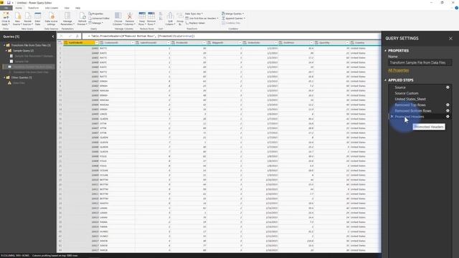Screen dimensions: 459x258
Task: Click the Removed Bottom Rows gear icon
Action: (x=448, y=110)
